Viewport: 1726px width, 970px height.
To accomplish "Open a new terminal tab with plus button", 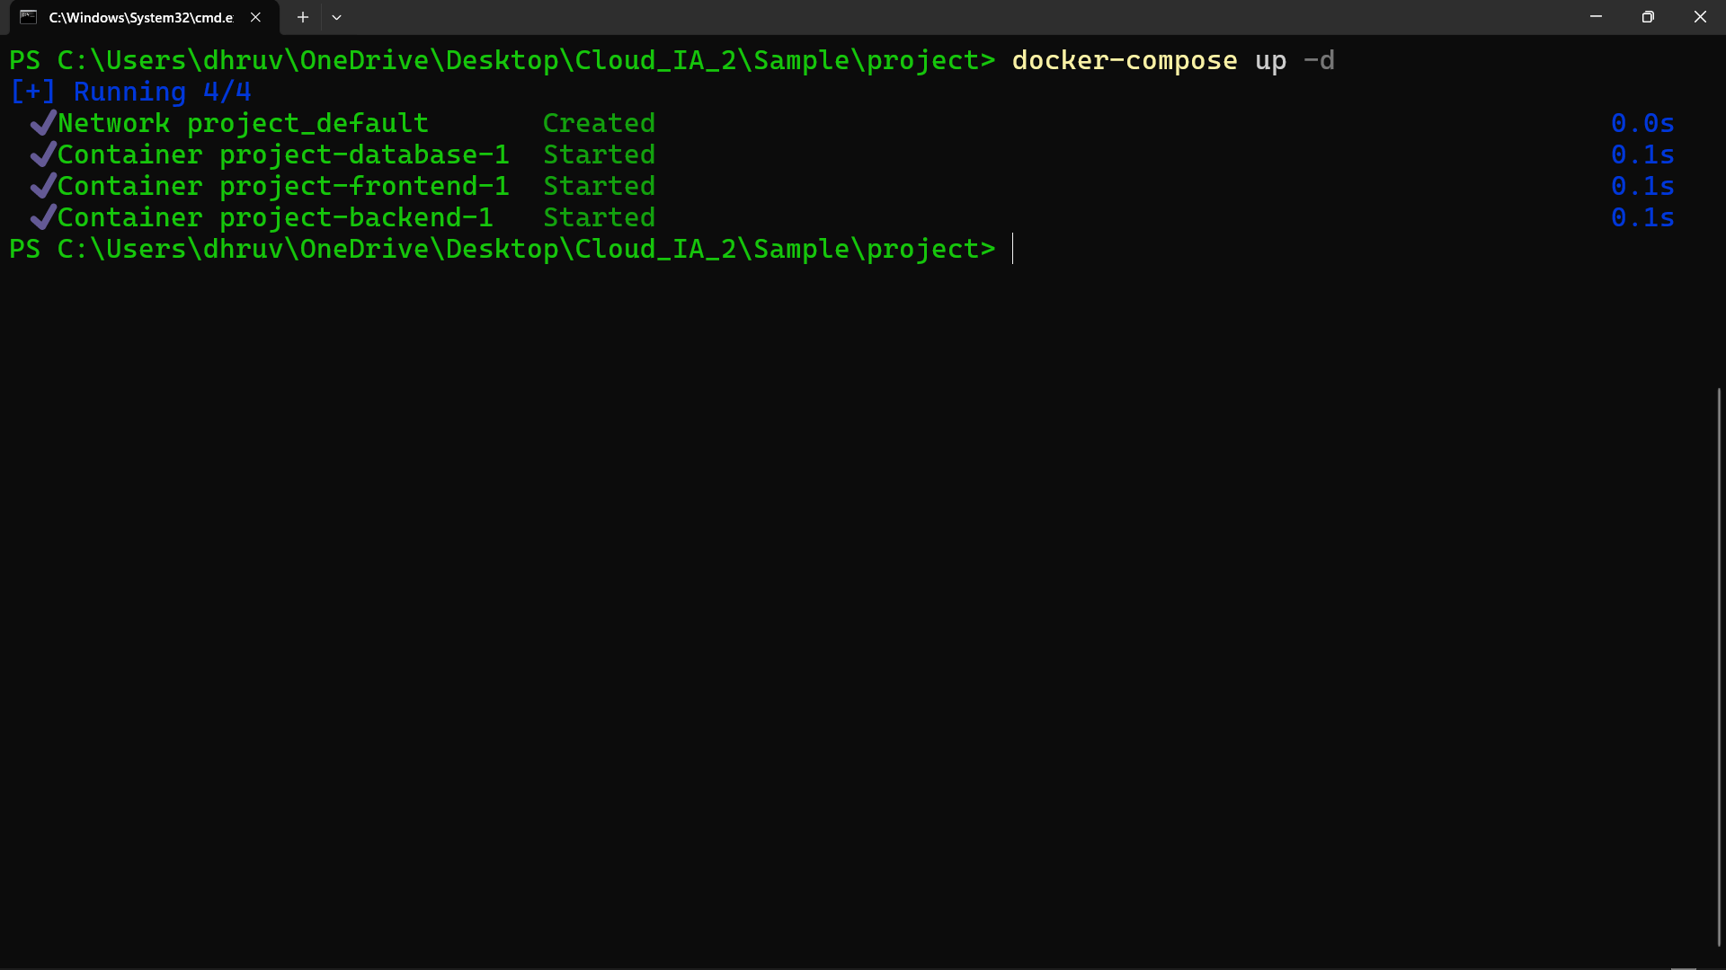I will pyautogui.click(x=303, y=17).
